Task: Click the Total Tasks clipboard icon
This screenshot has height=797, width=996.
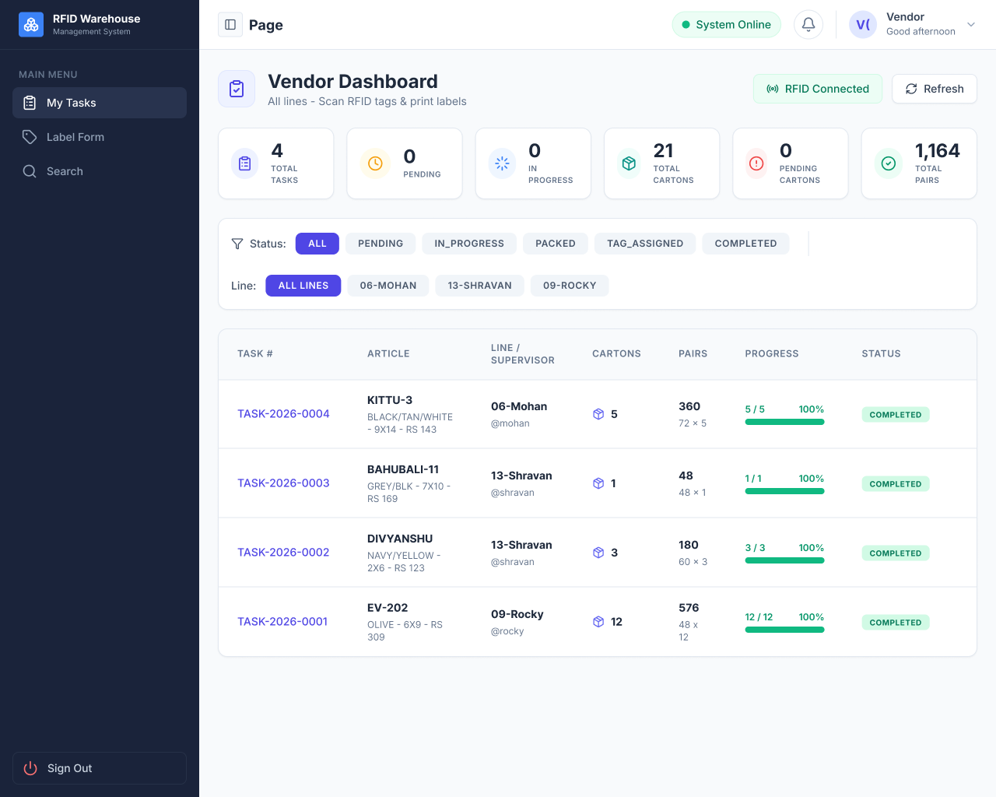Action: point(245,163)
